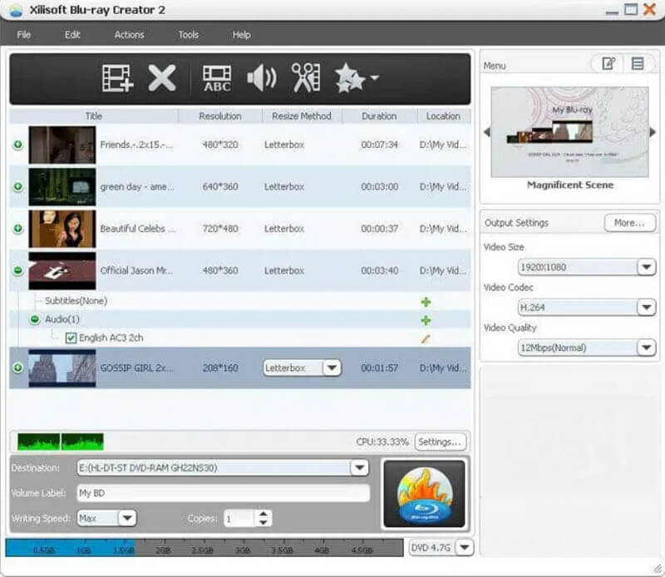
Task: Click the CPU Settings... button
Action: 440,441
